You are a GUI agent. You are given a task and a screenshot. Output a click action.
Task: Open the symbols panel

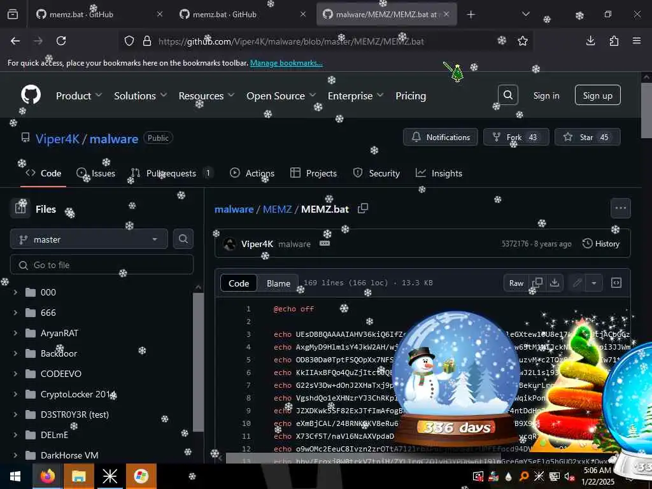coord(616,283)
